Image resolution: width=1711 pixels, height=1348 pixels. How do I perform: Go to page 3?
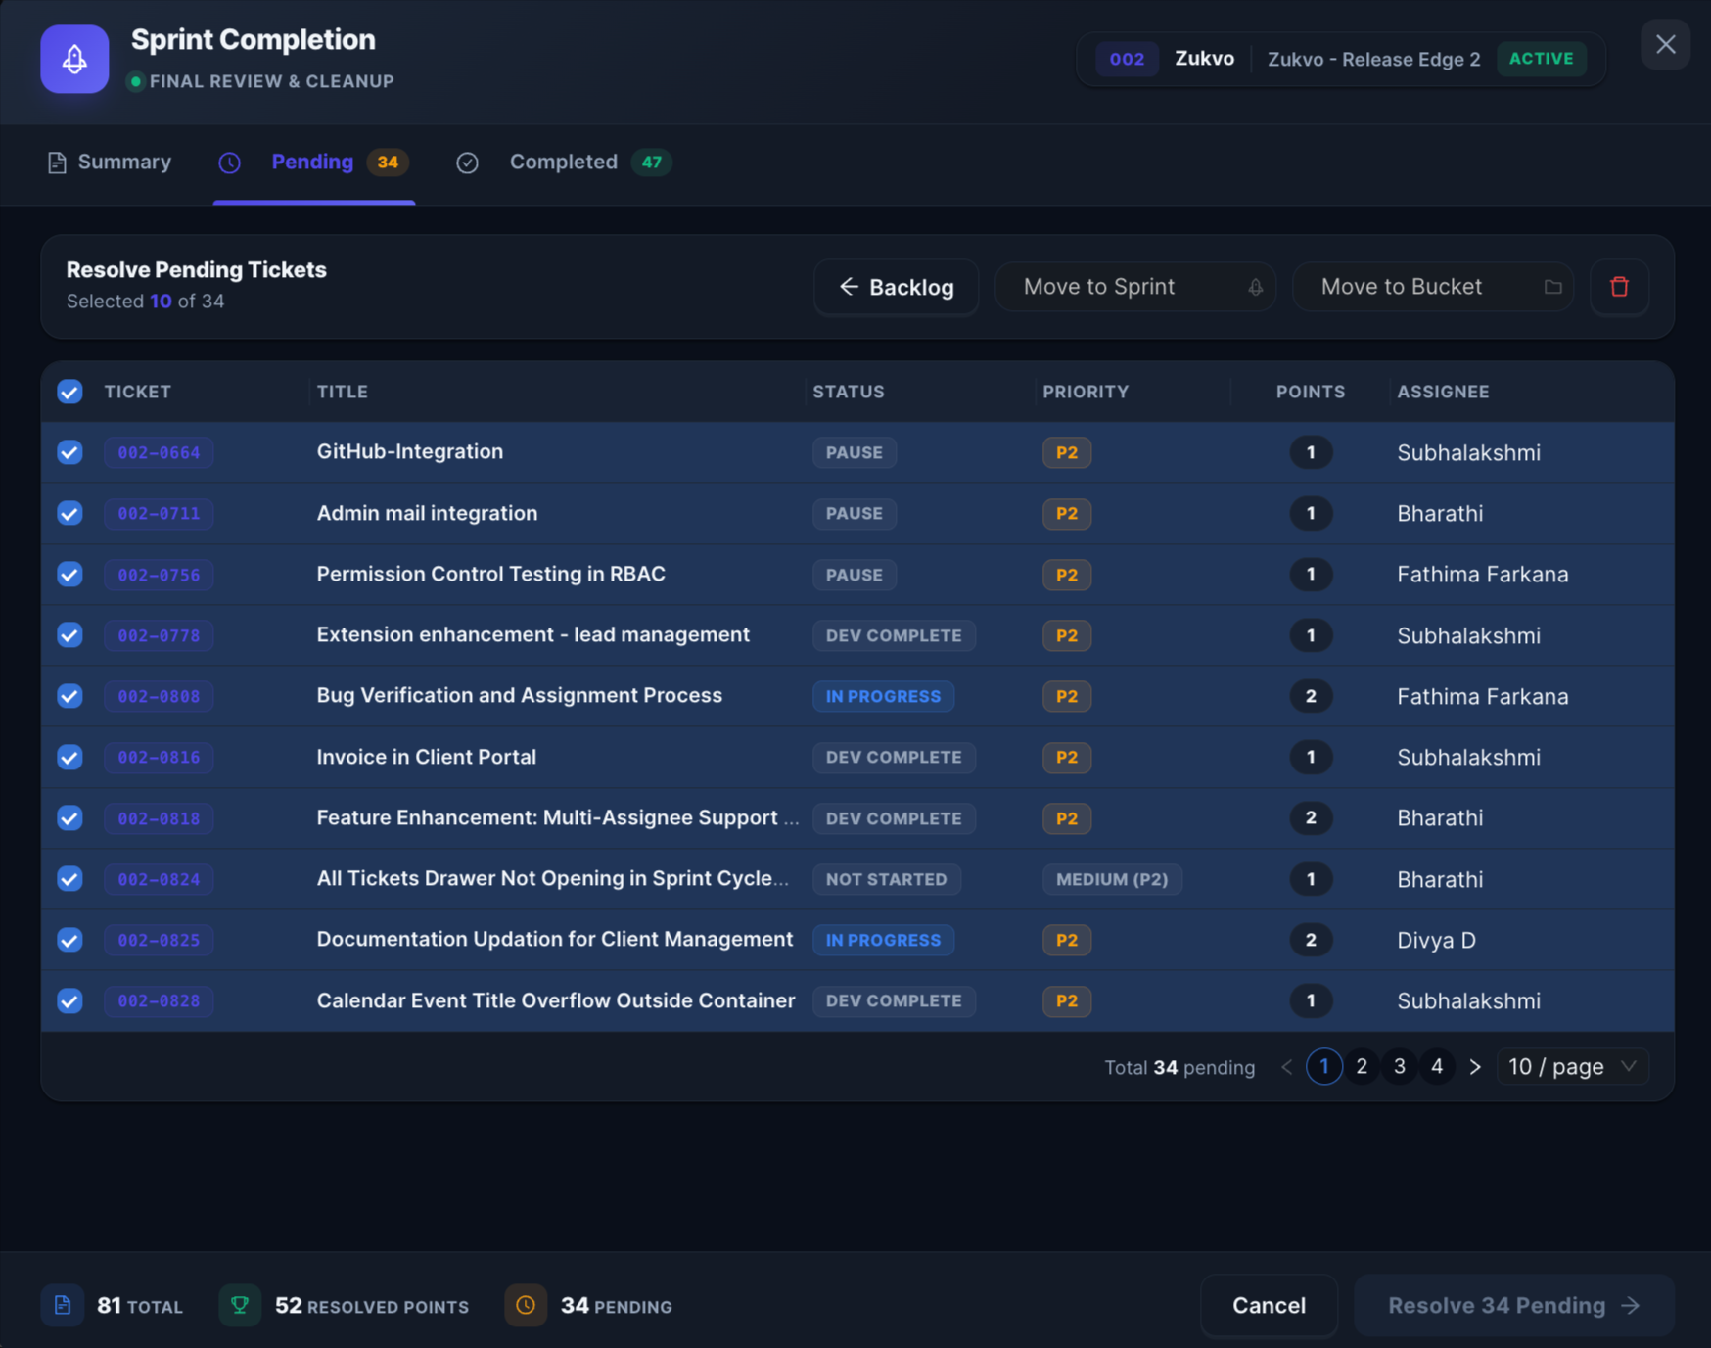(1399, 1067)
